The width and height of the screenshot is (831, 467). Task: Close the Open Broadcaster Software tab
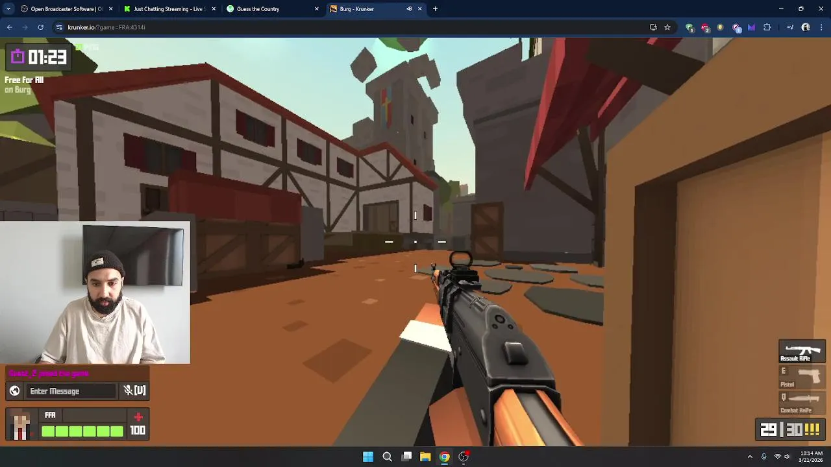(111, 9)
